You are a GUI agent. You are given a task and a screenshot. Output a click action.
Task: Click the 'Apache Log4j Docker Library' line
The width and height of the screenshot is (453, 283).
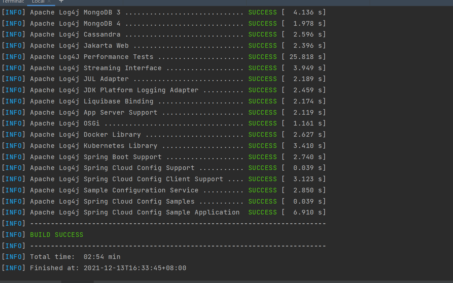164,135
